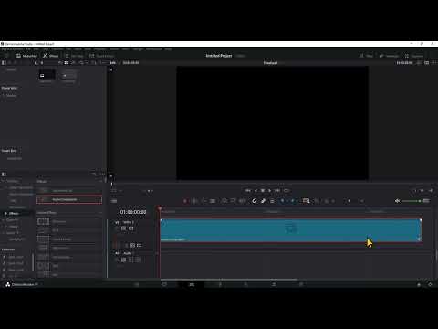This screenshot has height=329, width=438.
Task: Open the Playback menu
Action: [99, 49]
